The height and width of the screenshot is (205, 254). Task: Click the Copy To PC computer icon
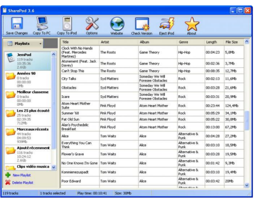[41, 24]
